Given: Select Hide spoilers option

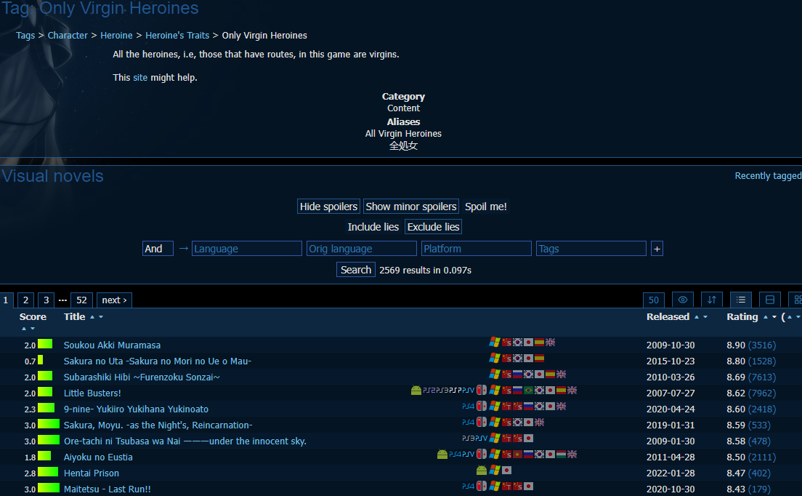Looking at the screenshot, I should point(328,207).
